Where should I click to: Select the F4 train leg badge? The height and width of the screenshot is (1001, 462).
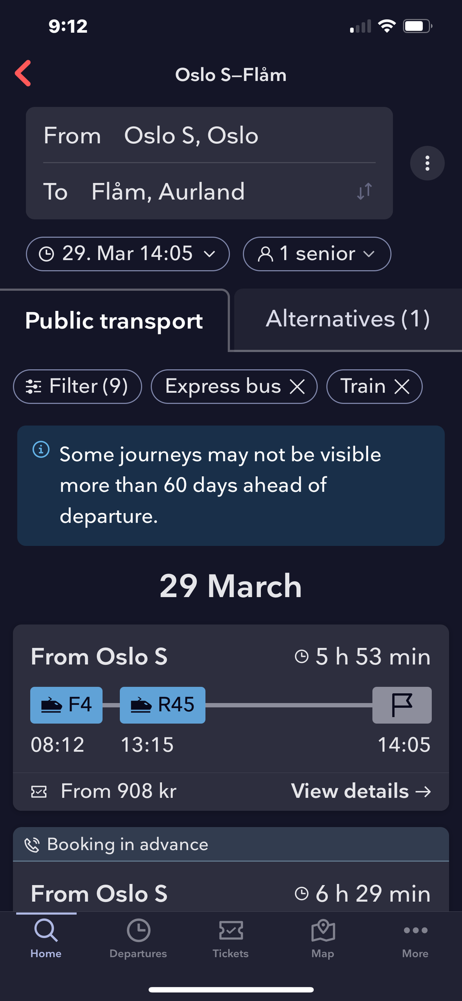pyautogui.click(x=66, y=705)
